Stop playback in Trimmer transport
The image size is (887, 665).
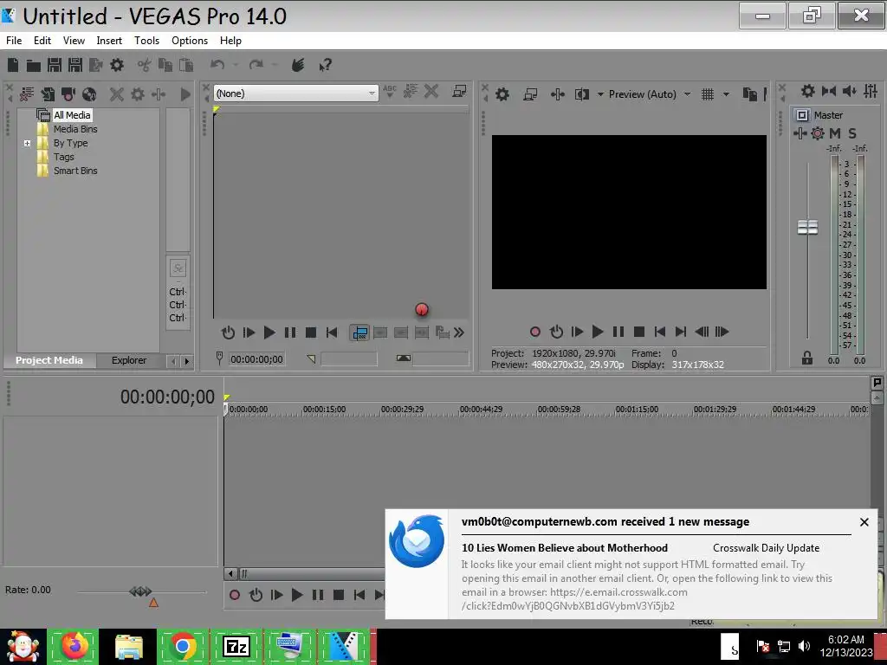pyautogui.click(x=311, y=332)
